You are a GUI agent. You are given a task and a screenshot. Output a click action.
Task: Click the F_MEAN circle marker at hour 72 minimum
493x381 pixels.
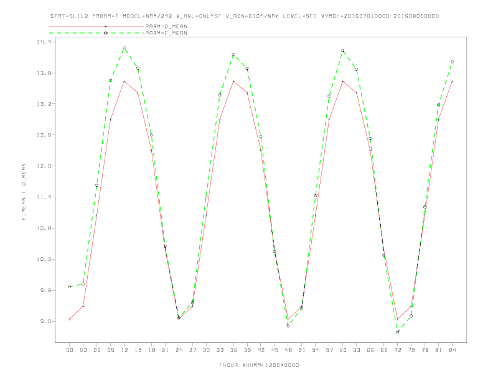click(x=398, y=332)
